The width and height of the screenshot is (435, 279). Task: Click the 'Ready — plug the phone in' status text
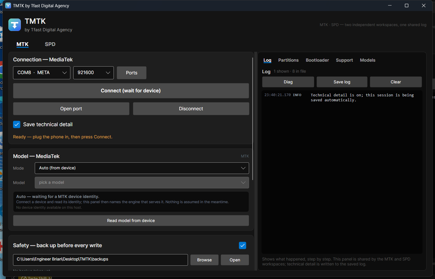[63, 137]
